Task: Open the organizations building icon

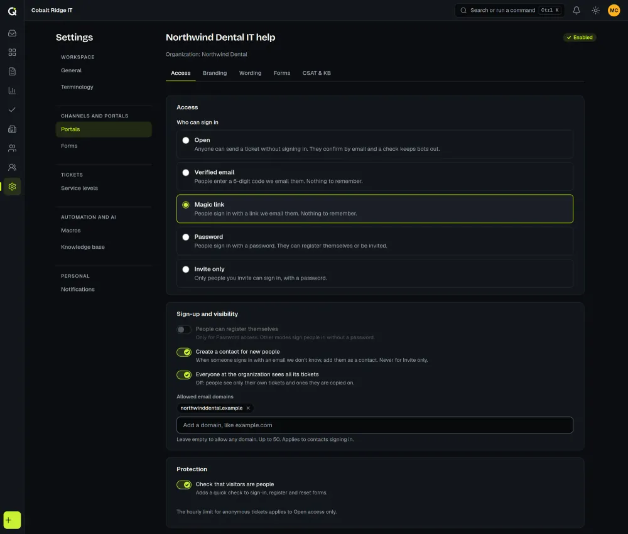Action: pyautogui.click(x=12, y=129)
